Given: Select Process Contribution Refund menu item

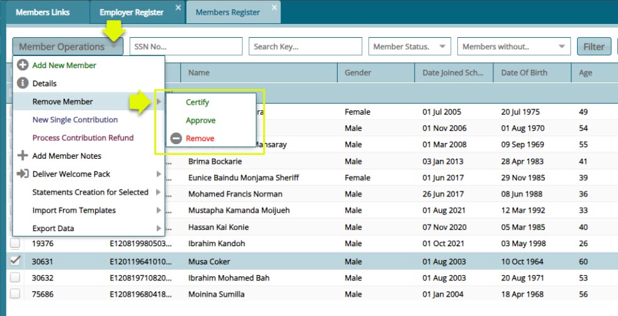Looking at the screenshot, I should [83, 138].
